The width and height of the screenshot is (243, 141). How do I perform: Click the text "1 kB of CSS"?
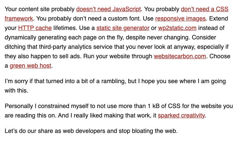point(164,106)
